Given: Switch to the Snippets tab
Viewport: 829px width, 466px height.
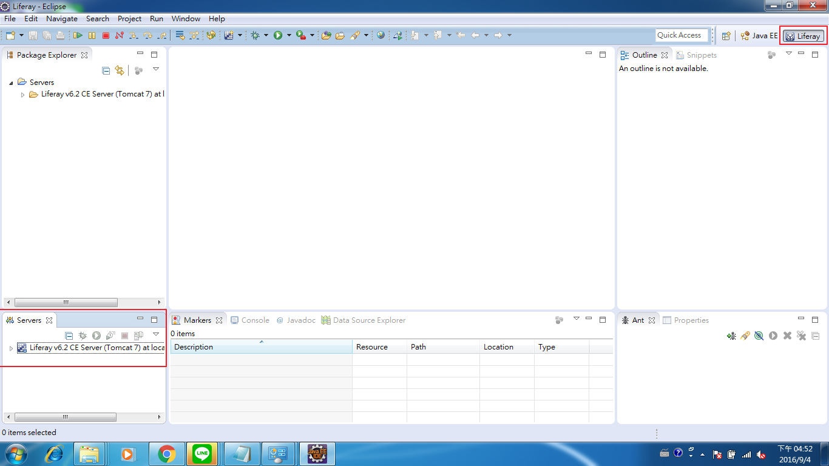Looking at the screenshot, I should [697, 55].
